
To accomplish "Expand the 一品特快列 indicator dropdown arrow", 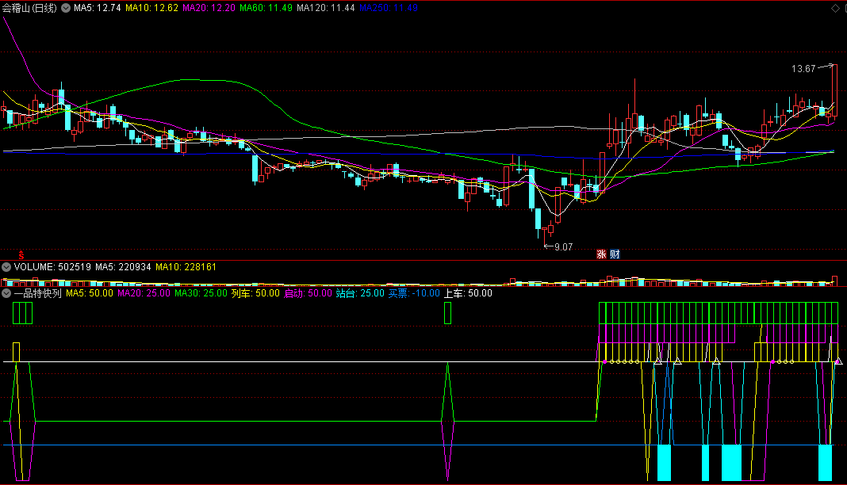I will pyautogui.click(x=6, y=293).
